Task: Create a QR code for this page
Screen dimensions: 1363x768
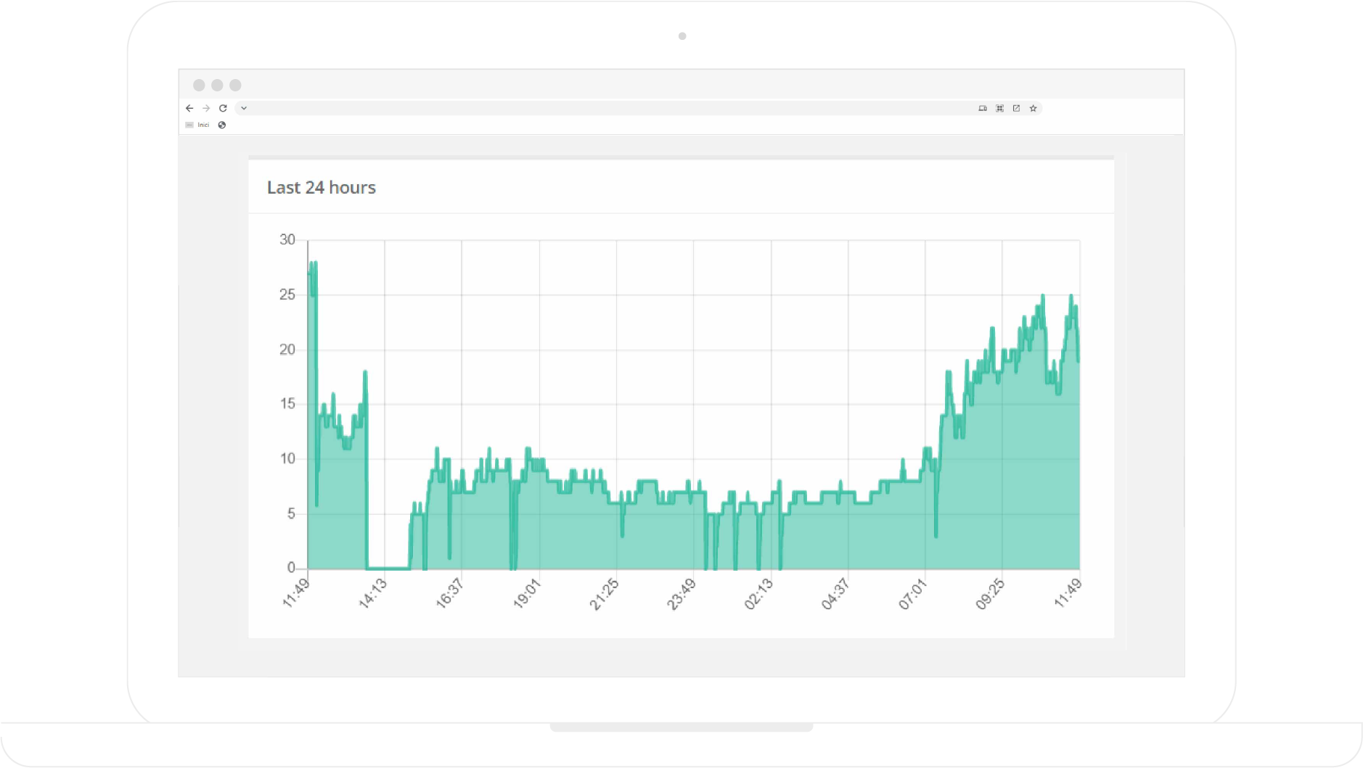Action: click(x=999, y=108)
